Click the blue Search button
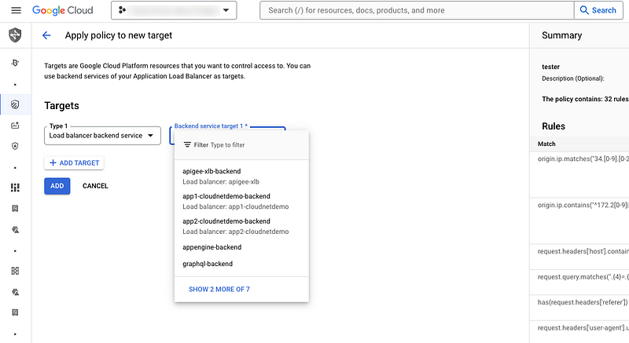The image size is (629, 343). [x=598, y=10]
